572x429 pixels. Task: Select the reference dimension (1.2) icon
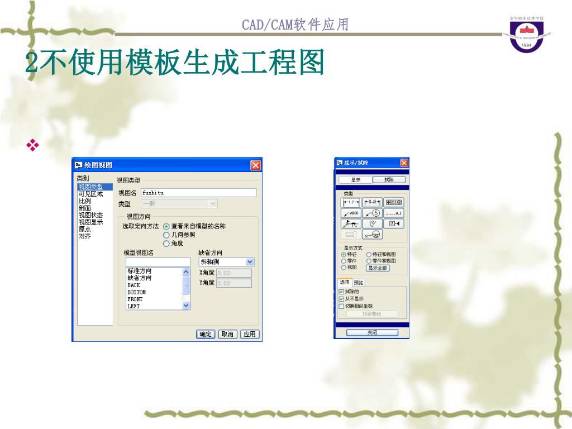[372, 202]
